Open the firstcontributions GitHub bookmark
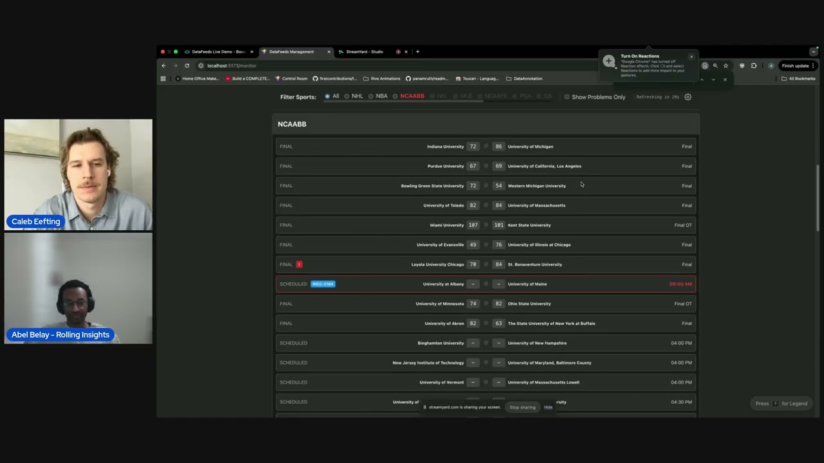Screen dimensions: 824x463 [x=335, y=78]
